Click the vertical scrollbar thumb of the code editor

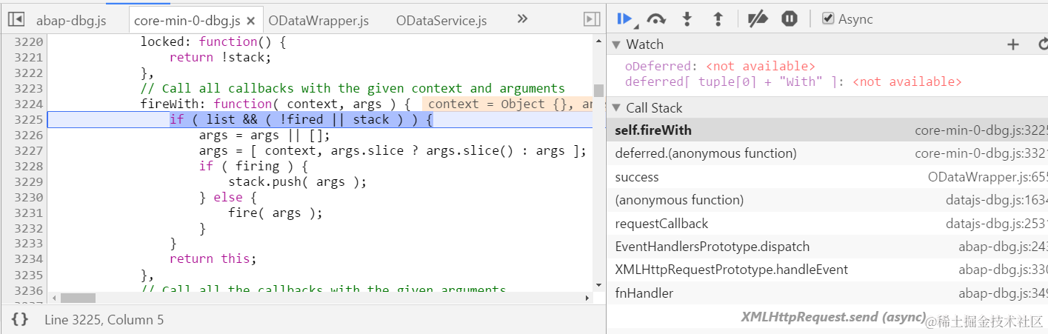pyautogui.click(x=598, y=90)
